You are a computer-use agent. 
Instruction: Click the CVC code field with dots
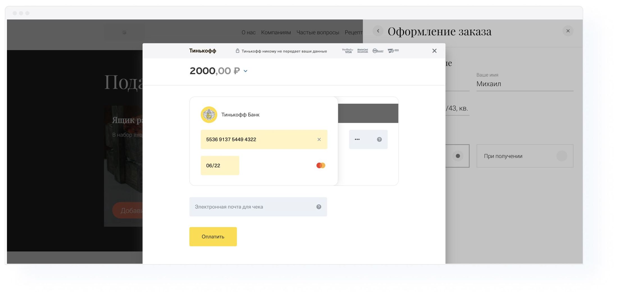(368, 139)
